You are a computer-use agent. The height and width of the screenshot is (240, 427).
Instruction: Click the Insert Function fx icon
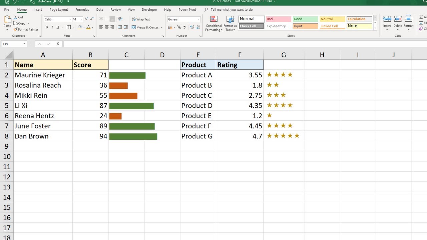pos(58,44)
